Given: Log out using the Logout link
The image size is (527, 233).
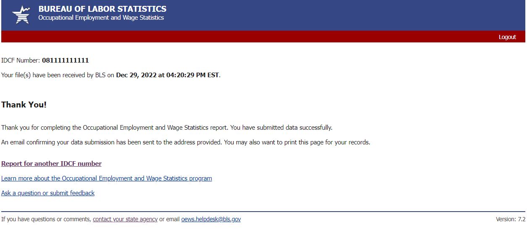Looking at the screenshot, I should [507, 37].
